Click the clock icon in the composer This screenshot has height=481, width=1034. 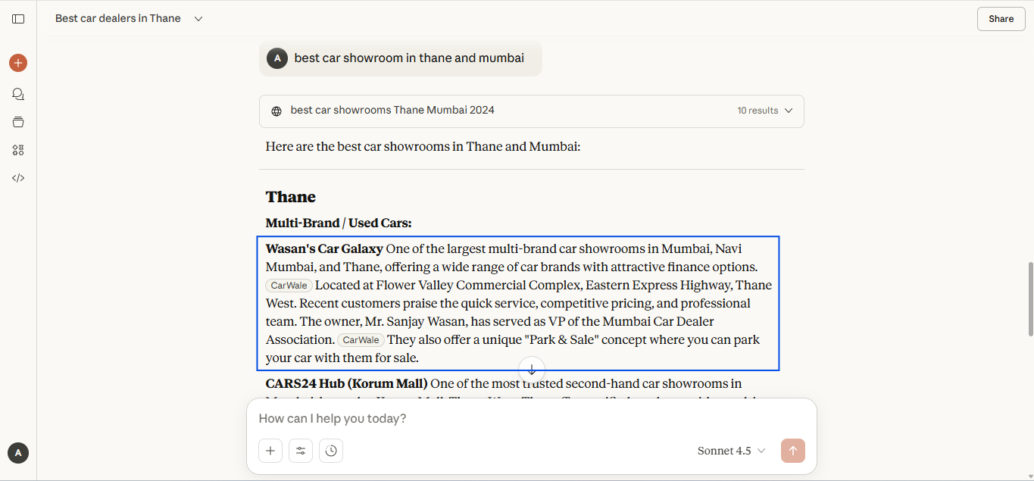coord(331,451)
